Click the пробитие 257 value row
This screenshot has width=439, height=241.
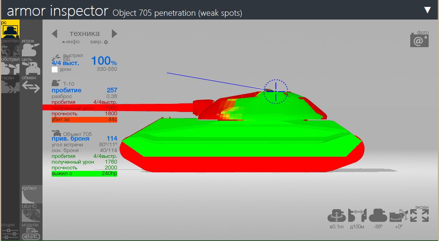[84, 90]
